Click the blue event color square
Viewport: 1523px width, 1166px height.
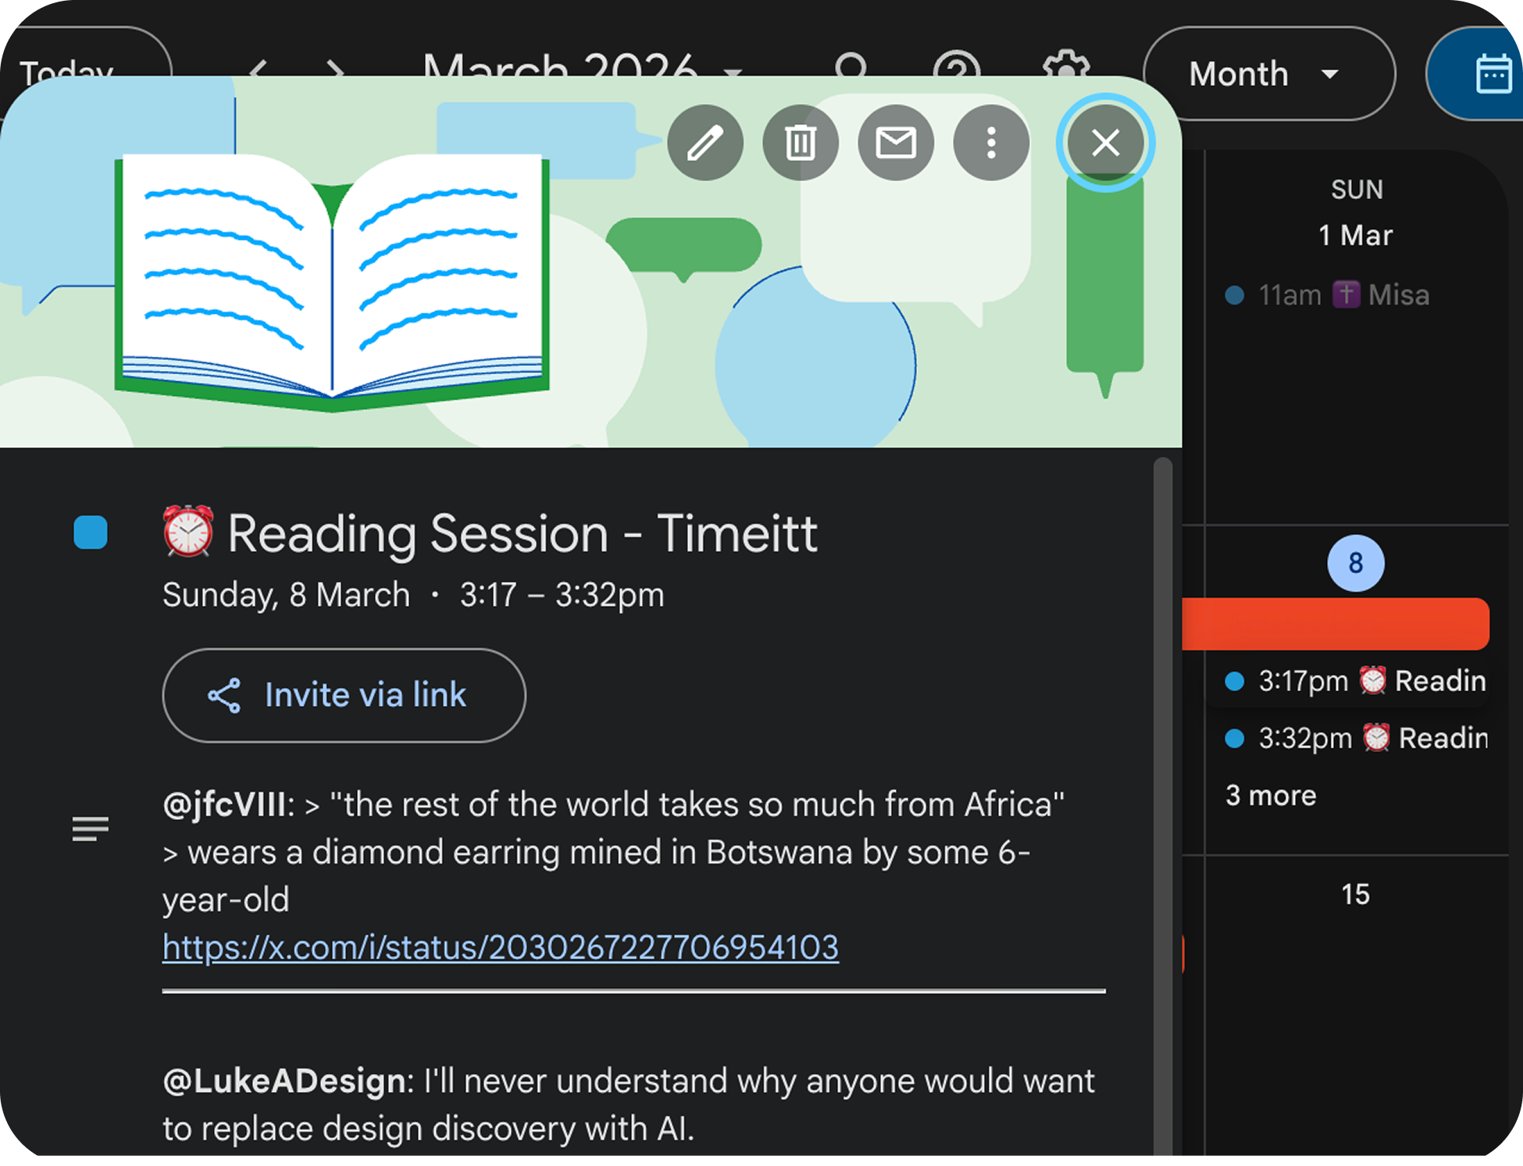point(91,533)
